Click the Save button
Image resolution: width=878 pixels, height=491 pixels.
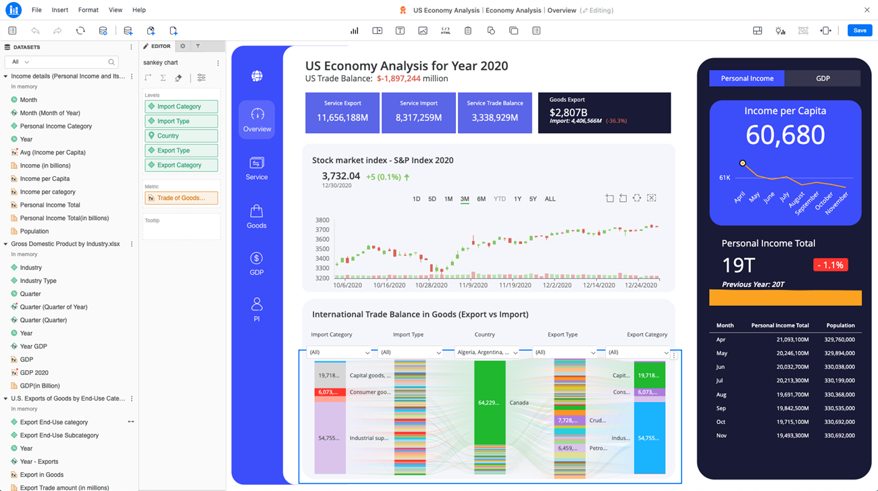(x=859, y=31)
